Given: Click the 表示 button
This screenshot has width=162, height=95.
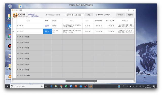Looking at the screenshot, I should click(89, 15).
